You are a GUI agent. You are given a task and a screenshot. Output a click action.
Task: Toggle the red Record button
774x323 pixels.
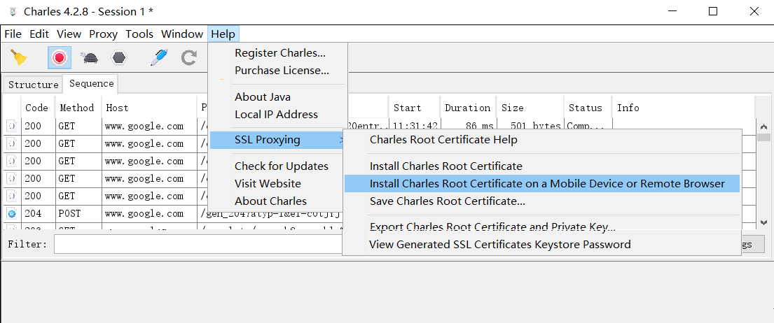(60, 57)
